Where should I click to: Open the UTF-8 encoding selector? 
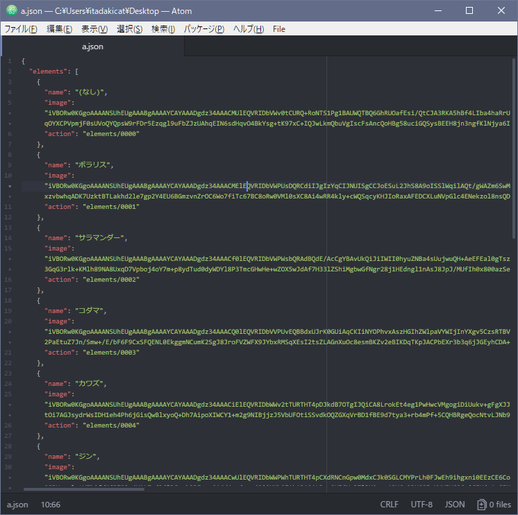(421, 505)
